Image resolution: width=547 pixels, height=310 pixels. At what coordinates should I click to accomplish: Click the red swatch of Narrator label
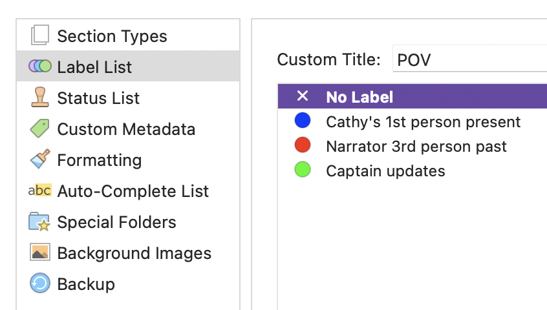point(303,145)
